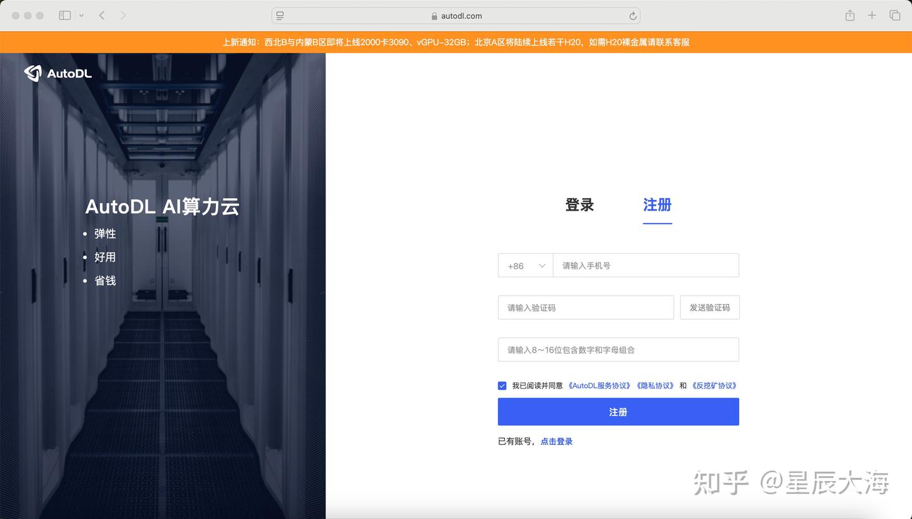Reload the page via the refresh icon
Viewport: 912px width, 519px height.
tap(632, 15)
